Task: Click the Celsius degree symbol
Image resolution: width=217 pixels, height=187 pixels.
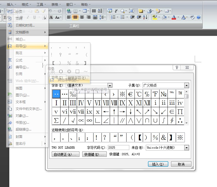Action: (139, 94)
